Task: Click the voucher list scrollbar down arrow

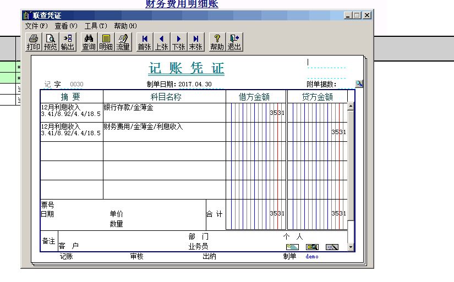Action: click(351, 247)
